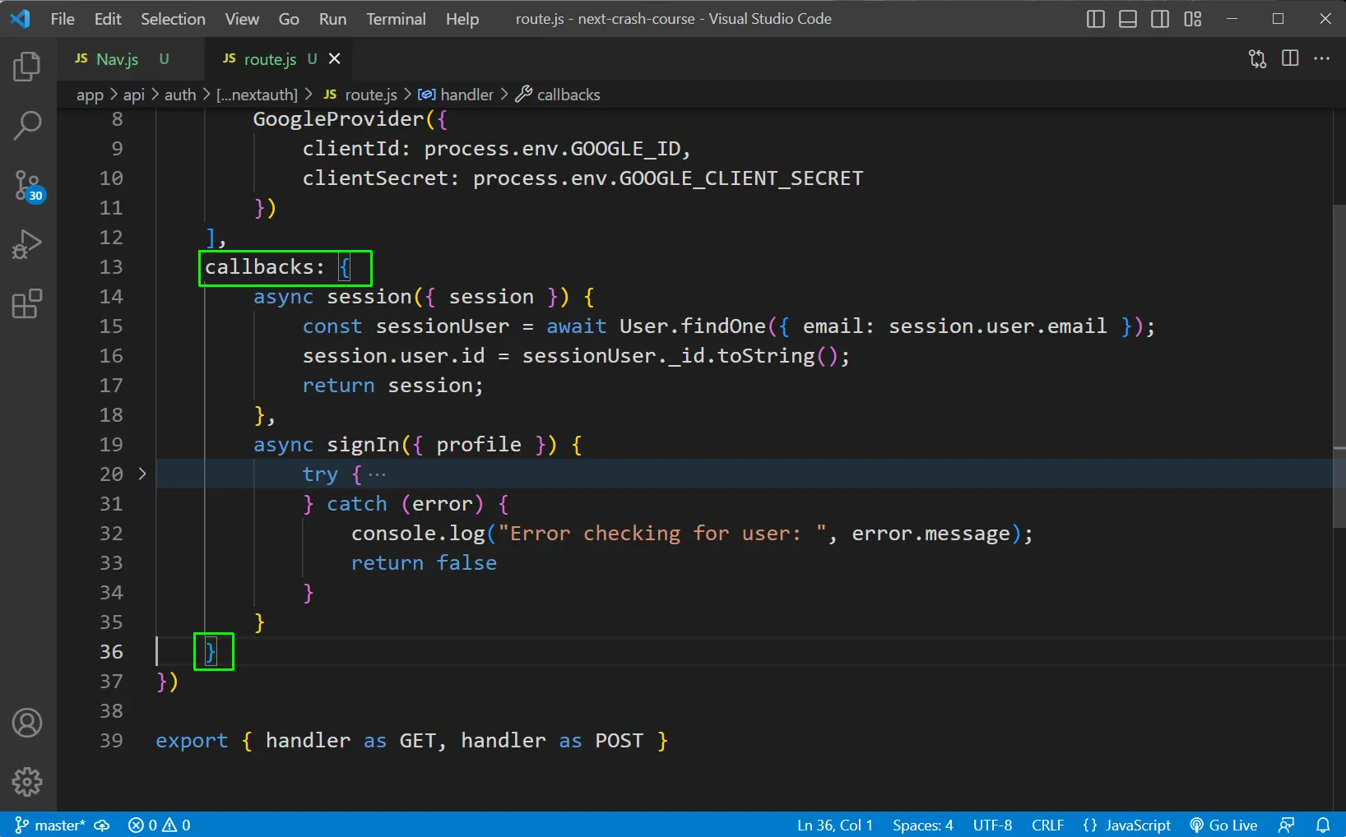
Task: Click the vertical scrollbar of the editor
Action: pyautogui.click(x=1339, y=366)
